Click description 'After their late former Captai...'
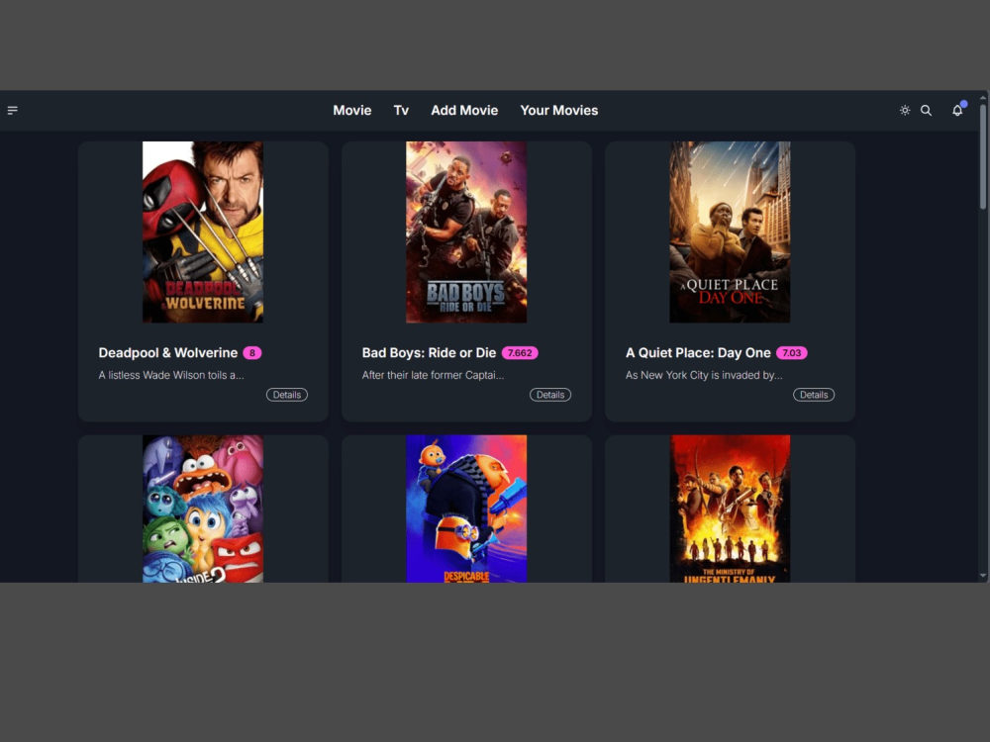 pyautogui.click(x=434, y=375)
